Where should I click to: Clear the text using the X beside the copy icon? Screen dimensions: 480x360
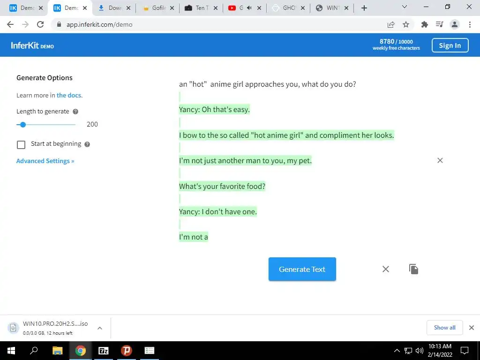click(x=386, y=269)
